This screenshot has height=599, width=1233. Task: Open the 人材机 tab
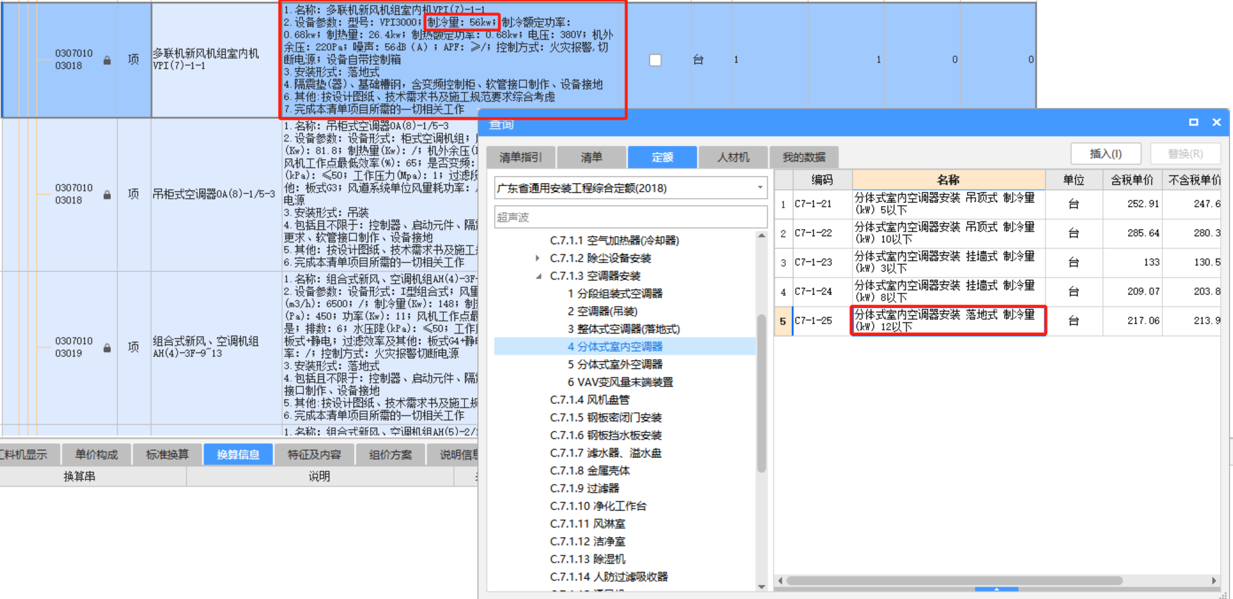(x=733, y=157)
